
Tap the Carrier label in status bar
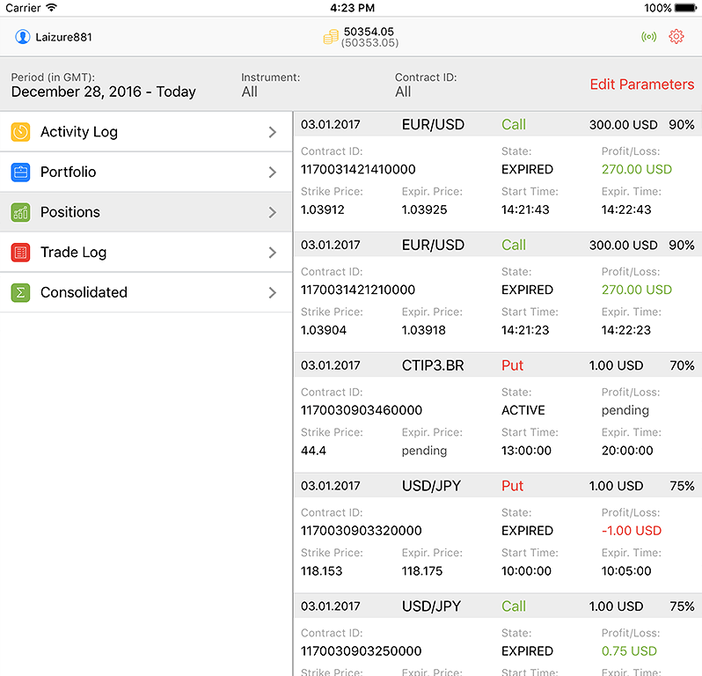pos(23,8)
